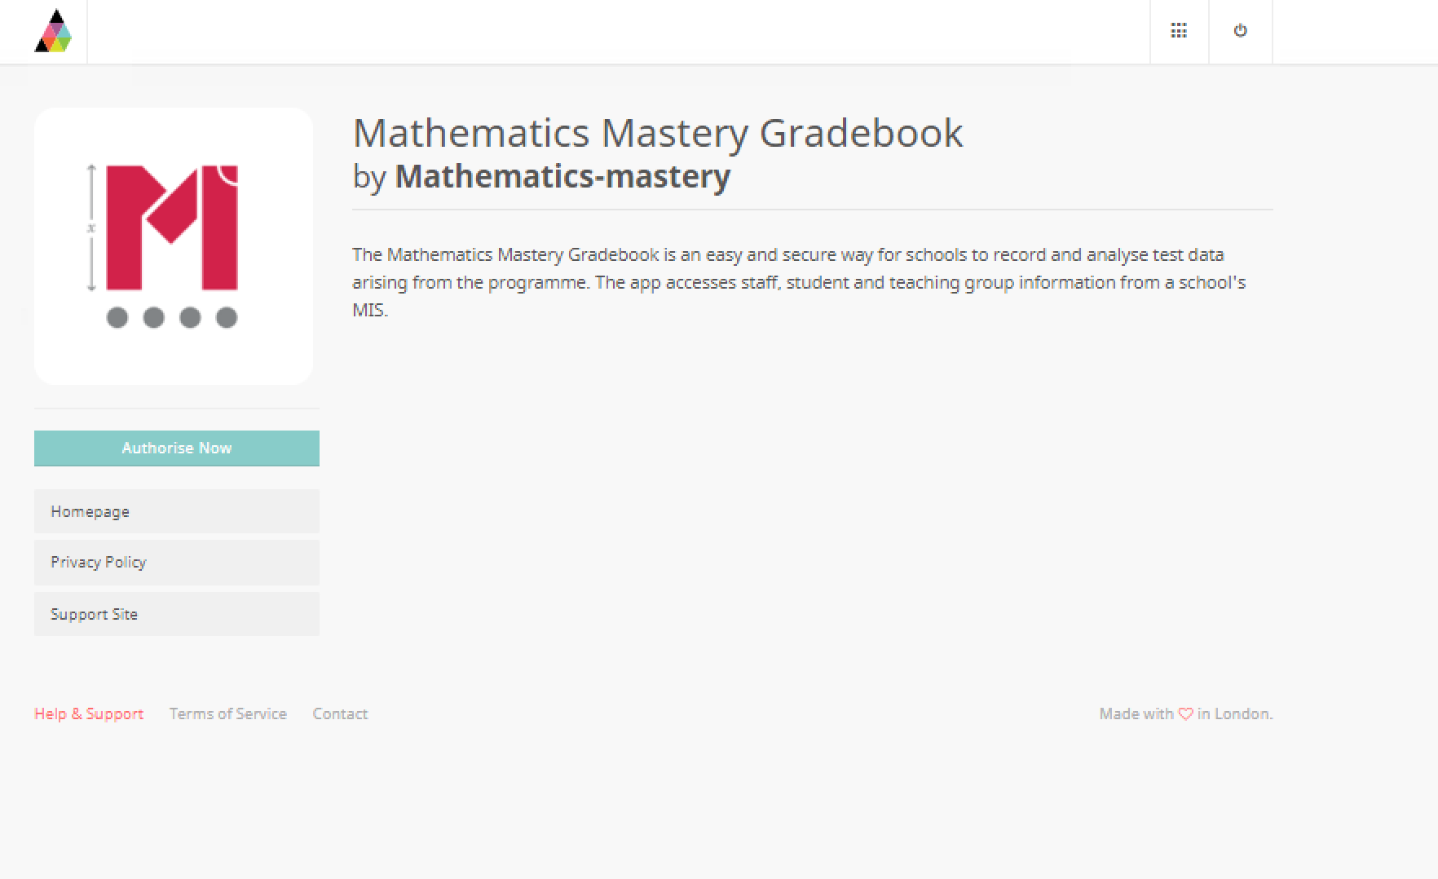Click the Mathematics Mastery Gradebook title

[x=658, y=132]
